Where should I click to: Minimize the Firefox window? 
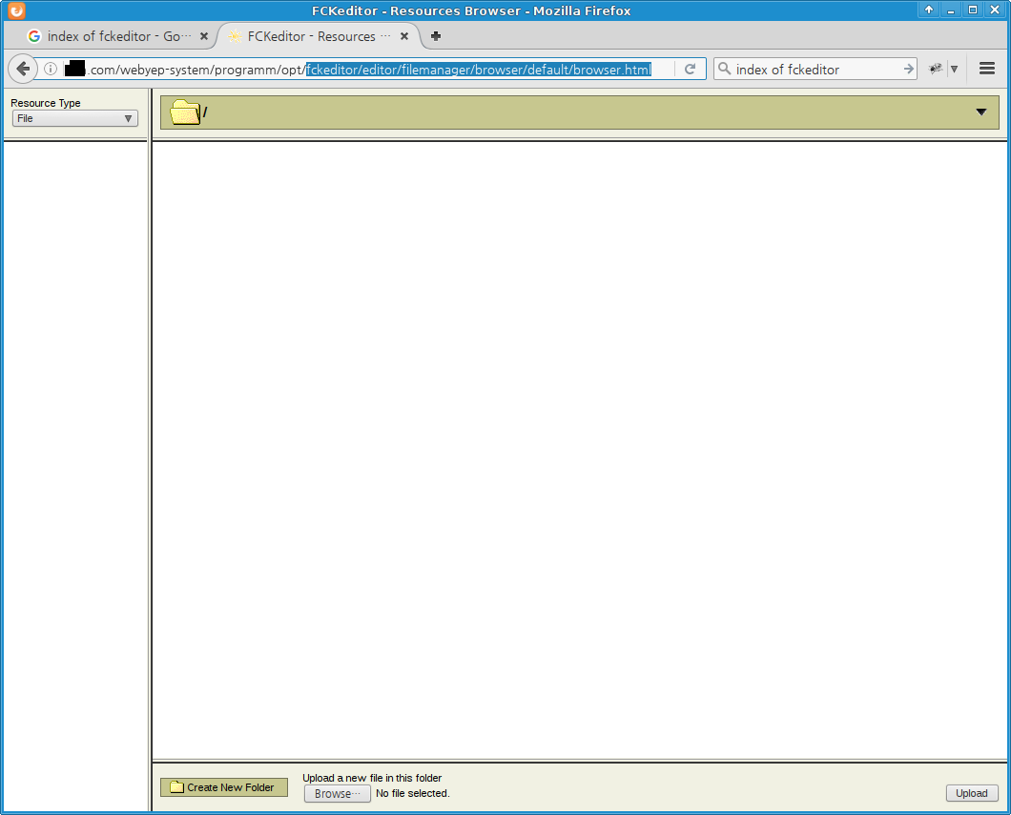(950, 10)
